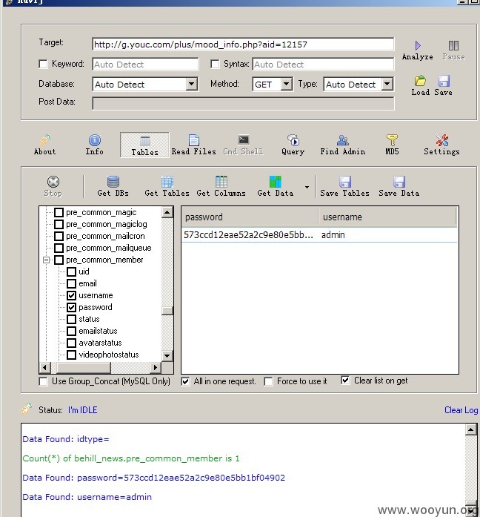Check the avatarstatus column checkbox

coord(71,343)
